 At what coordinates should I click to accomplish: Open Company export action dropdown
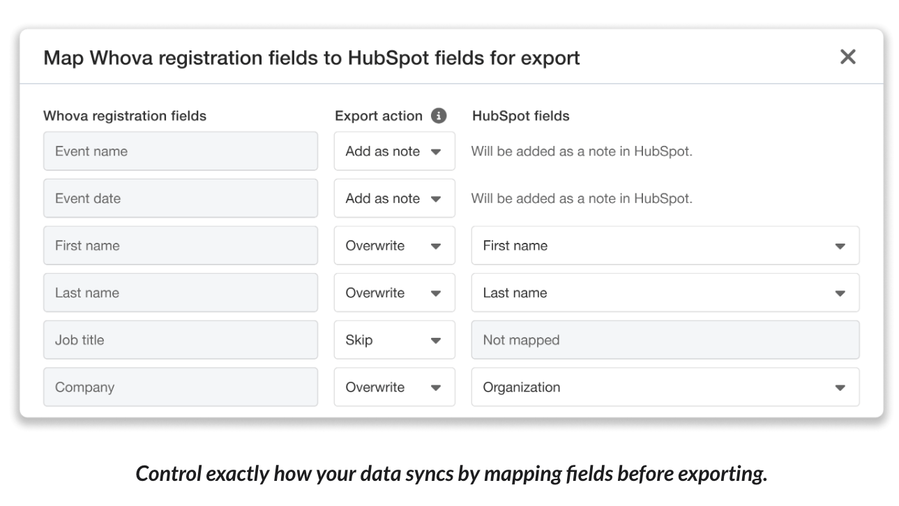tap(395, 387)
